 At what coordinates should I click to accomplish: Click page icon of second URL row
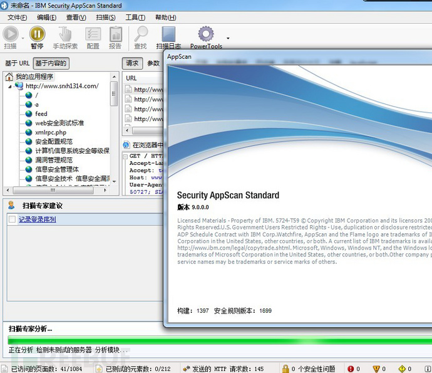[x=128, y=99]
